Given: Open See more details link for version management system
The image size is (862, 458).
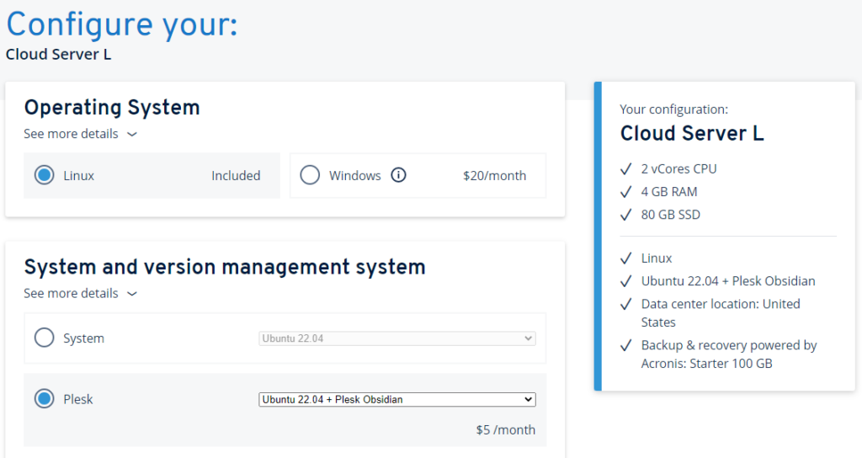Looking at the screenshot, I should point(71,293).
